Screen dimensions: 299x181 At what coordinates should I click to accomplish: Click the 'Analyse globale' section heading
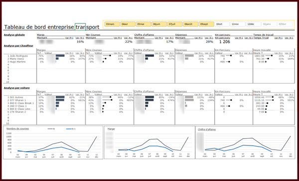14,35
